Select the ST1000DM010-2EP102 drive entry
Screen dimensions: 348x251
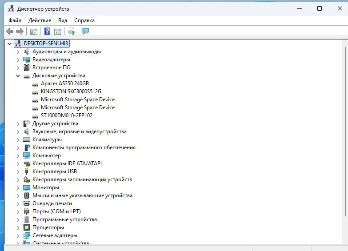(x=66, y=116)
